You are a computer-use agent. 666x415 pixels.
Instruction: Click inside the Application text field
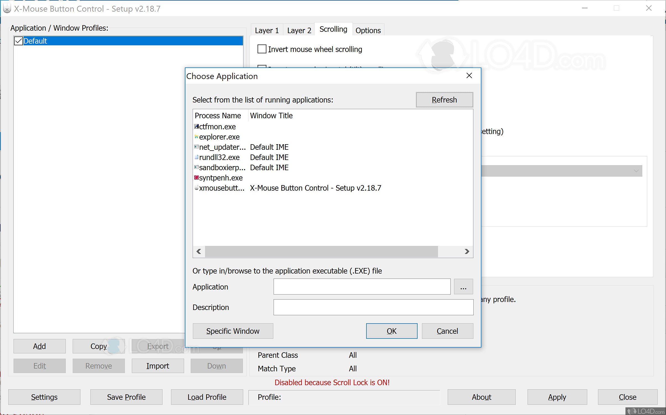(x=361, y=287)
